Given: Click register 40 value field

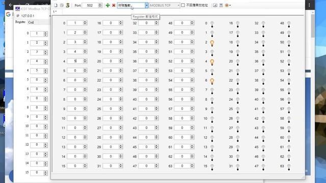Looking at the screenshot, I should (147, 99).
